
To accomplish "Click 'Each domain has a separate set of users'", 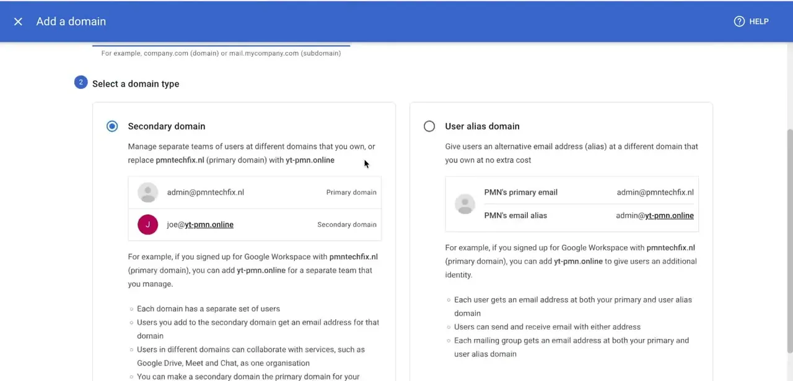I will pyautogui.click(x=208, y=309).
